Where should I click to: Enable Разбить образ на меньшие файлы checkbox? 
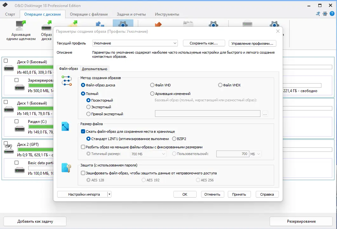point(83,147)
